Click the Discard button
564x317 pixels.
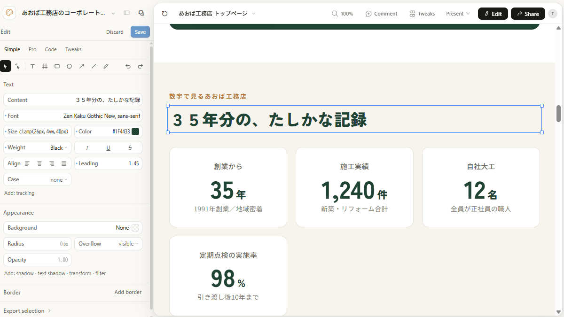click(115, 32)
